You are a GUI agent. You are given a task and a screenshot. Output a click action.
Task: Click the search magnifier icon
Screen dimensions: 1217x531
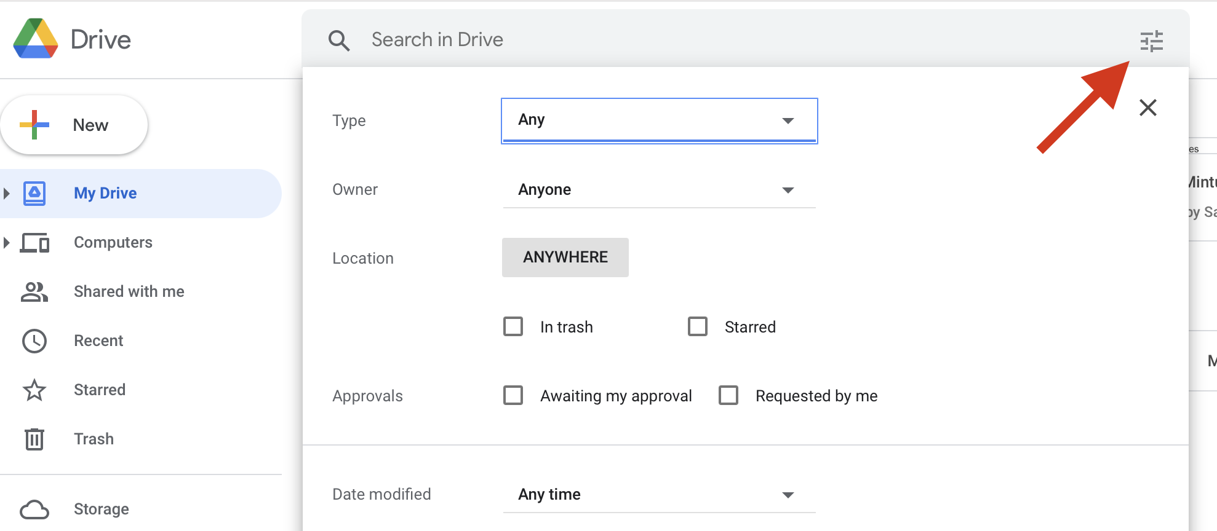339,41
